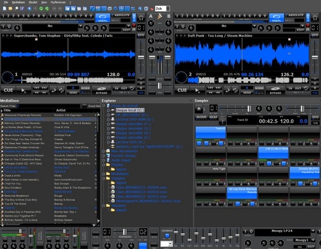Image resolution: width=321 pixels, height=249 pixels.
Task: Click deck 1 fast-forward button
Action: click(44, 92)
